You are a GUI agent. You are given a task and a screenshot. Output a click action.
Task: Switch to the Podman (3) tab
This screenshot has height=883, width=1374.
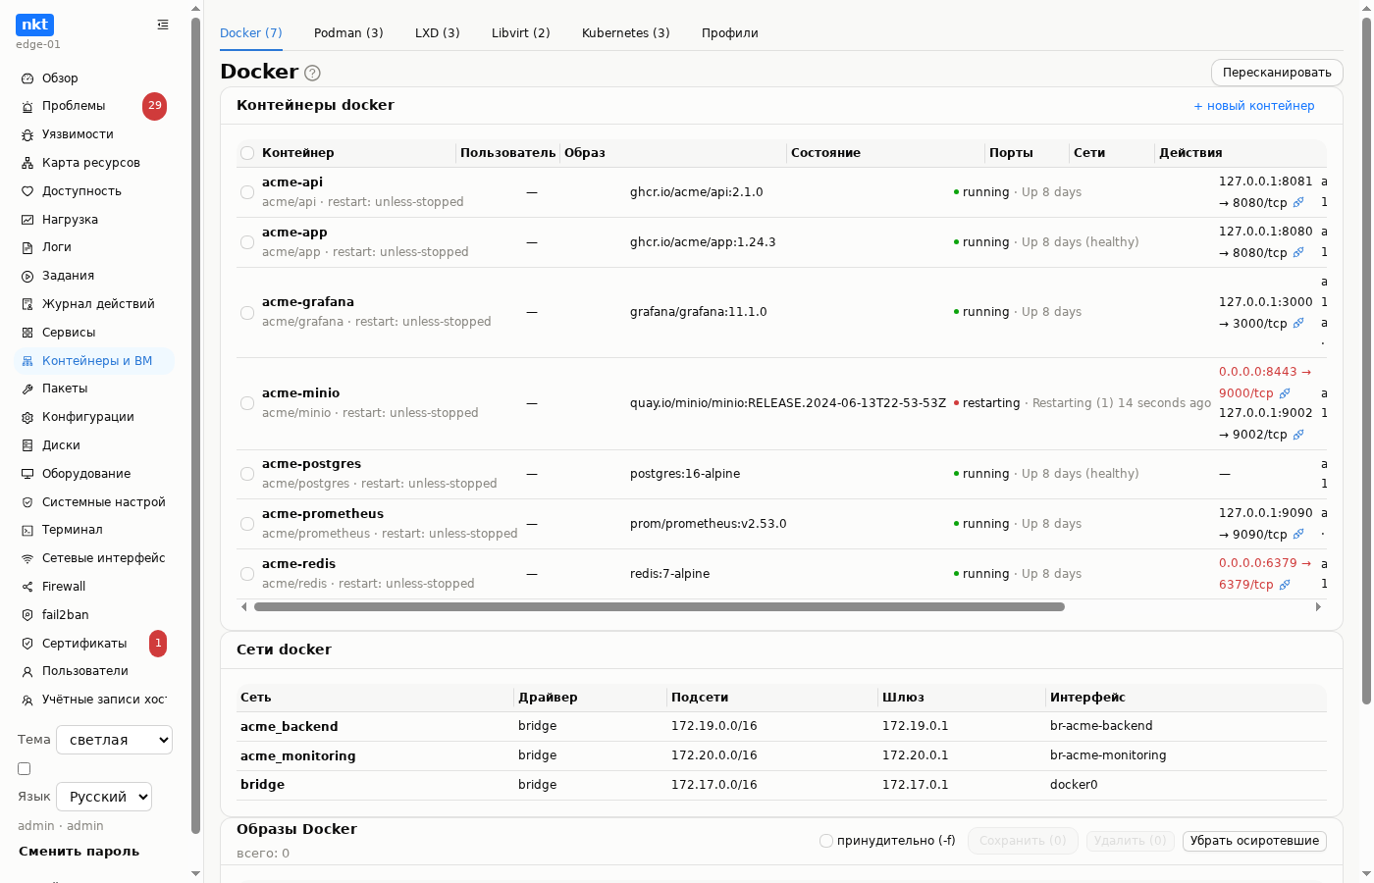coord(348,33)
